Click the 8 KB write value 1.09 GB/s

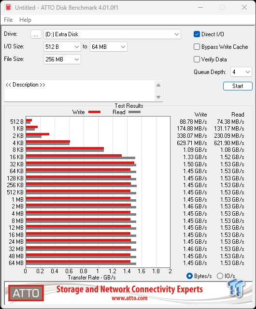(x=195, y=150)
